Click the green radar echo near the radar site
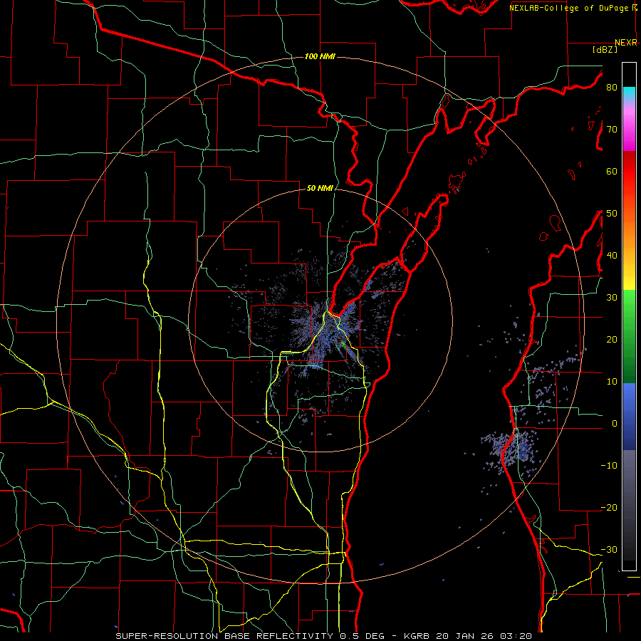This screenshot has width=641, height=641. click(x=343, y=346)
